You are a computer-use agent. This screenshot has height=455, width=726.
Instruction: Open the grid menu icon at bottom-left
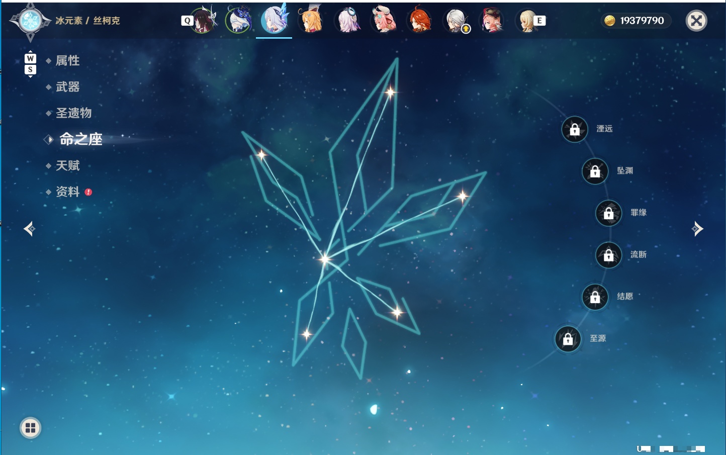point(30,428)
